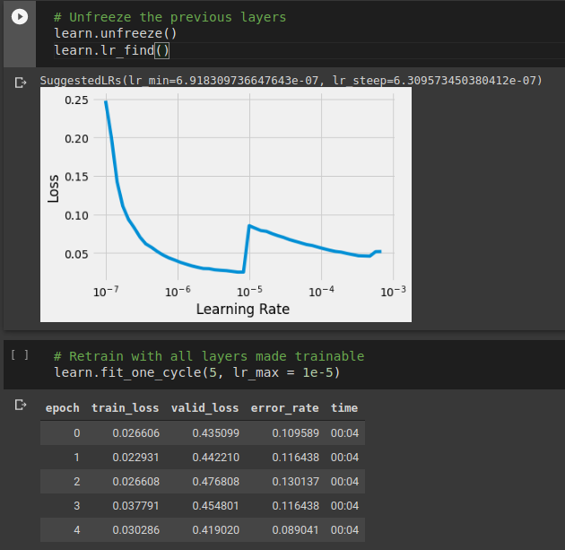Screen dimensions: 565x550
Task: Click the 'error_rate' column header
Action: click(x=284, y=407)
